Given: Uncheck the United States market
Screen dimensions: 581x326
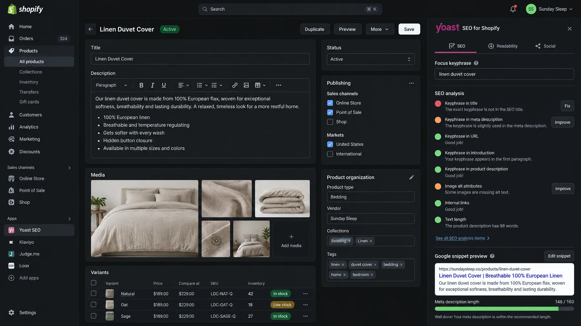Looking at the screenshot, I should pos(330,144).
